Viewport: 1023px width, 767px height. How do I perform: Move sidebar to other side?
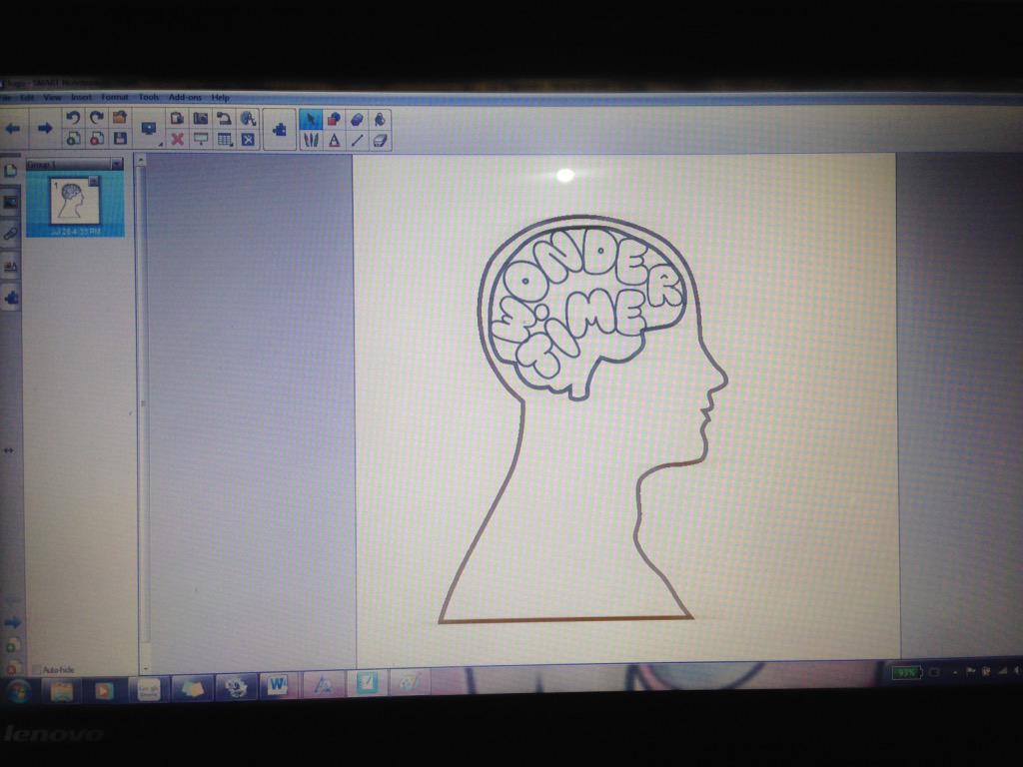coord(8,450)
